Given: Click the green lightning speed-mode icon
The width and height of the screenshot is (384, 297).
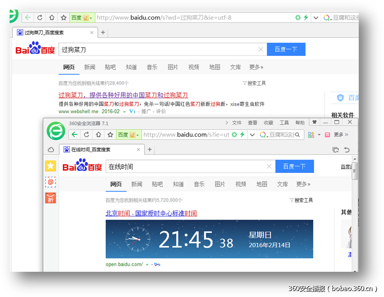Looking at the screenshot, I should [242, 135].
